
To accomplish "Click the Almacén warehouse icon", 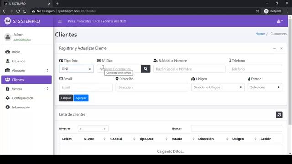I will (8, 70).
